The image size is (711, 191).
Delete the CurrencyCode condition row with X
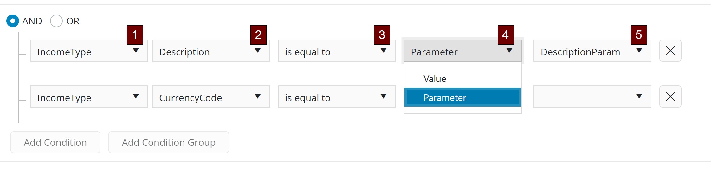(670, 96)
